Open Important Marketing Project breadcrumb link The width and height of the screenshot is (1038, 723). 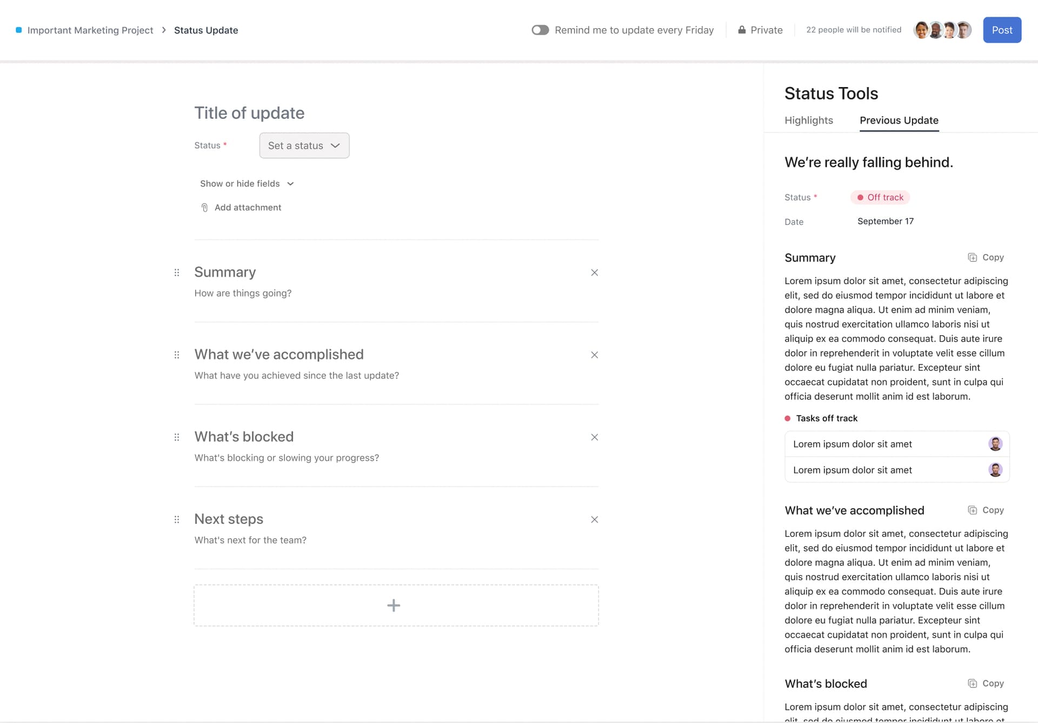[x=90, y=30]
